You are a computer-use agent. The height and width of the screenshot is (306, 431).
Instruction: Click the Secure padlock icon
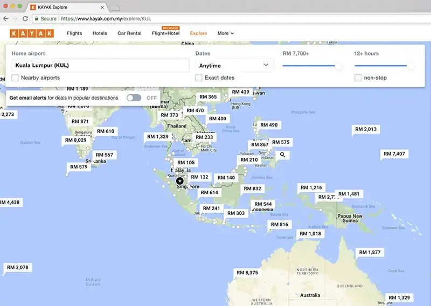point(37,19)
